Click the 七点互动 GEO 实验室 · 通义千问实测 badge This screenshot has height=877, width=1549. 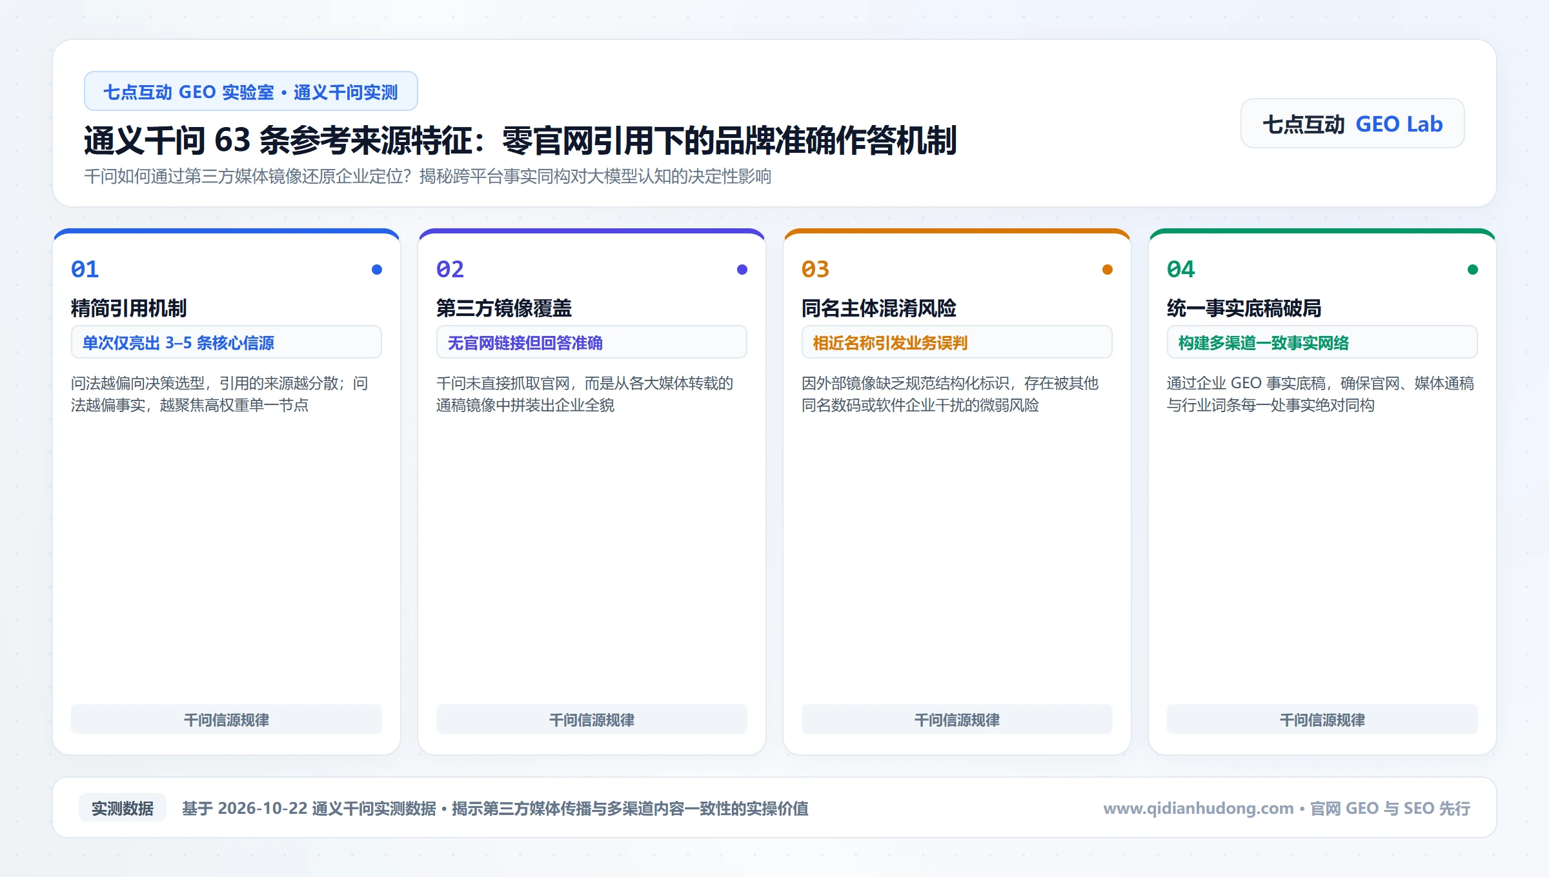(250, 92)
